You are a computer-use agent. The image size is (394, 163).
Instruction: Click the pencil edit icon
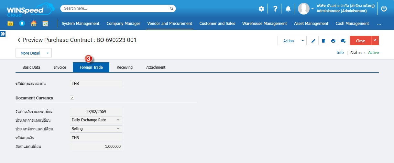point(313,41)
